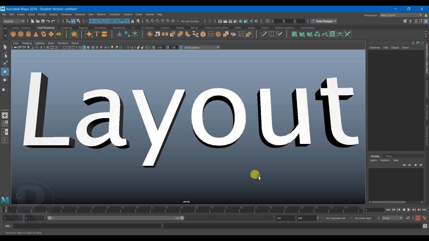Toggle the selection lock icon
Image resolution: width=429 pixels, height=241 pixels.
(132, 21)
